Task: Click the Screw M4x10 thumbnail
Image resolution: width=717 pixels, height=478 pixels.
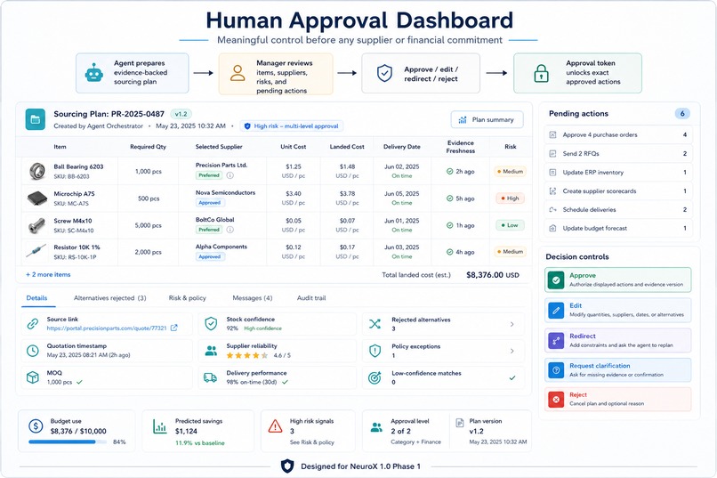Action: 37,225
